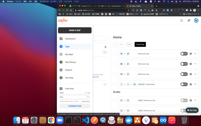Expand the calendar-to-Slack zap chevron
Screen dimensions: 201x126
click(195, 64)
